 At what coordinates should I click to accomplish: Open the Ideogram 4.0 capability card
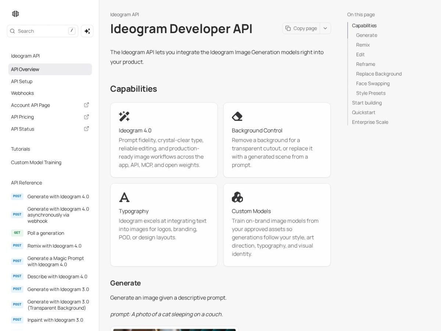click(164, 140)
